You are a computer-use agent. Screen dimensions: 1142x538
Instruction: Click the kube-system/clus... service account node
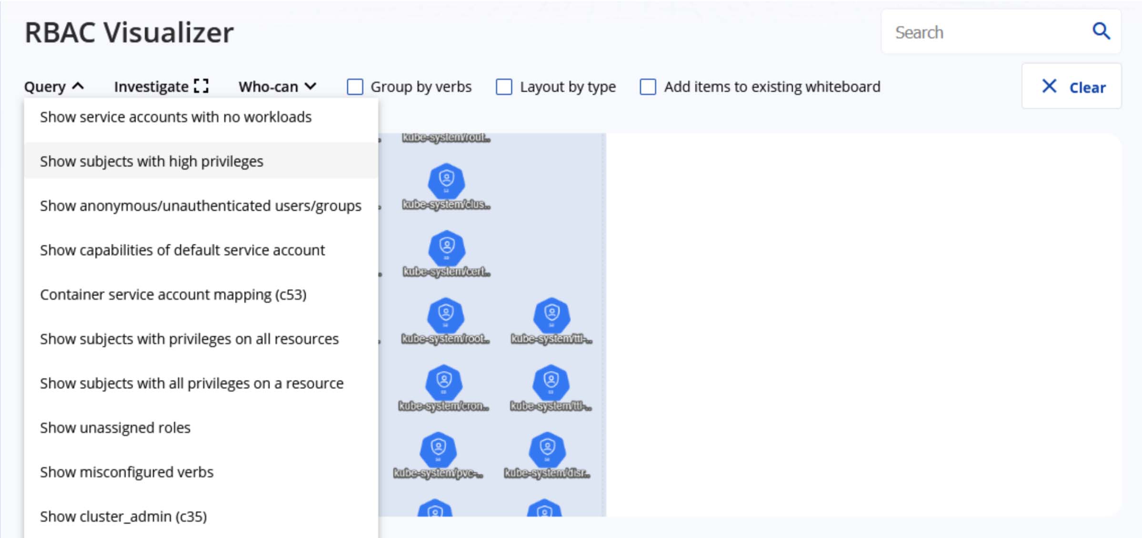[x=446, y=181]
